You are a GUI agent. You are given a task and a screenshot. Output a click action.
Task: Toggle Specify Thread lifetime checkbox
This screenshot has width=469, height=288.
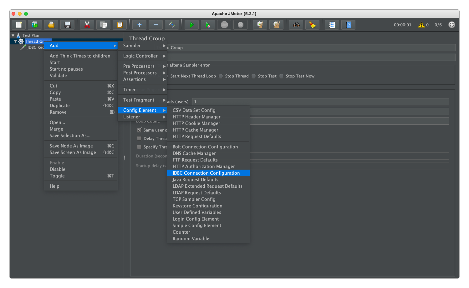click(140, 146)
